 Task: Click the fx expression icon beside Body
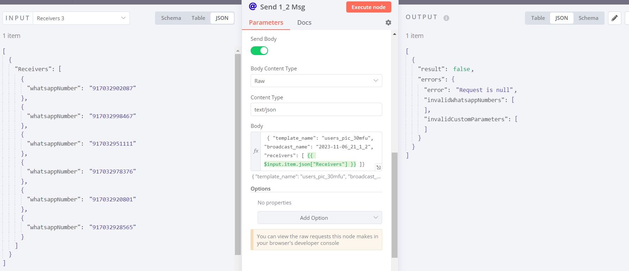[256, 151]
